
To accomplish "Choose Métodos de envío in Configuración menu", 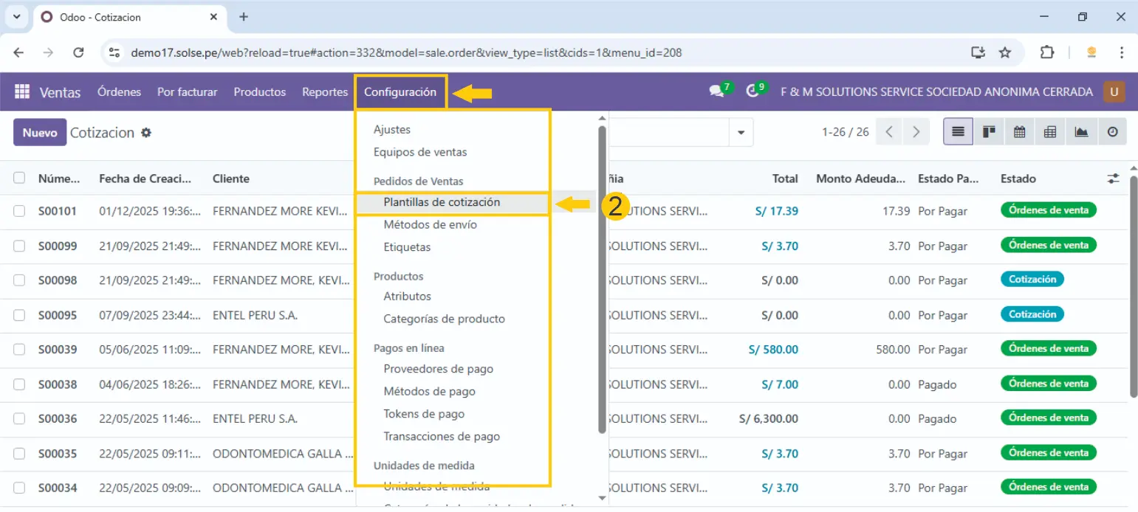I will pyautogui.click(x=430, y=225).
